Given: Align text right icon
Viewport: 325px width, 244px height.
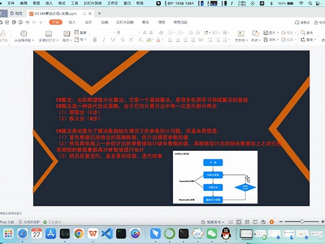Looking at the screenshot, I should (186, 39).
